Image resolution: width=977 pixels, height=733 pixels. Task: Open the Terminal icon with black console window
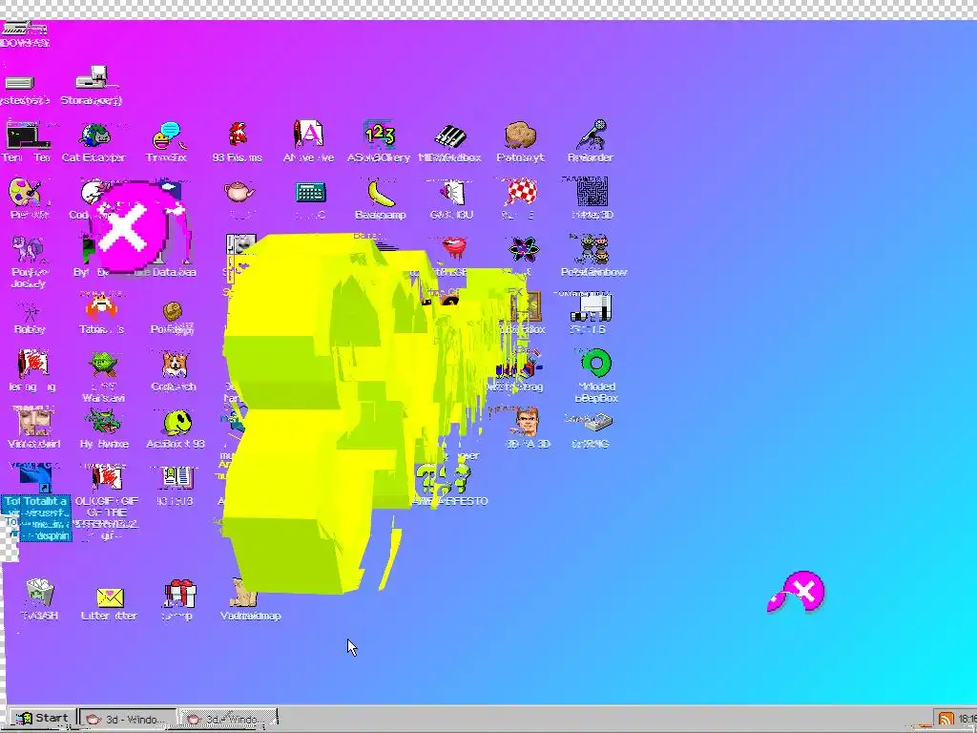pos(28,136)
